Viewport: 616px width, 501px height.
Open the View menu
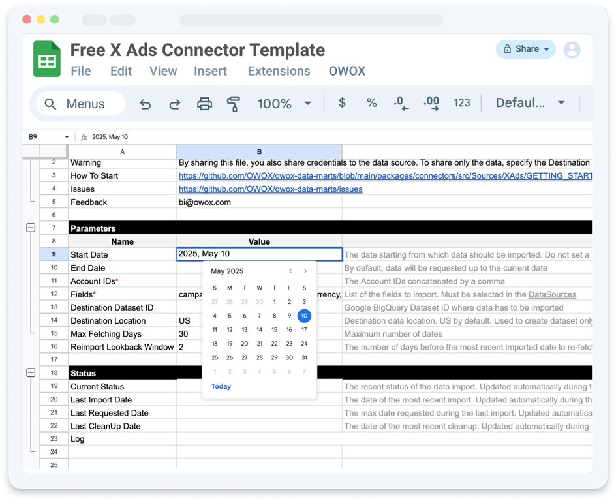163,71
